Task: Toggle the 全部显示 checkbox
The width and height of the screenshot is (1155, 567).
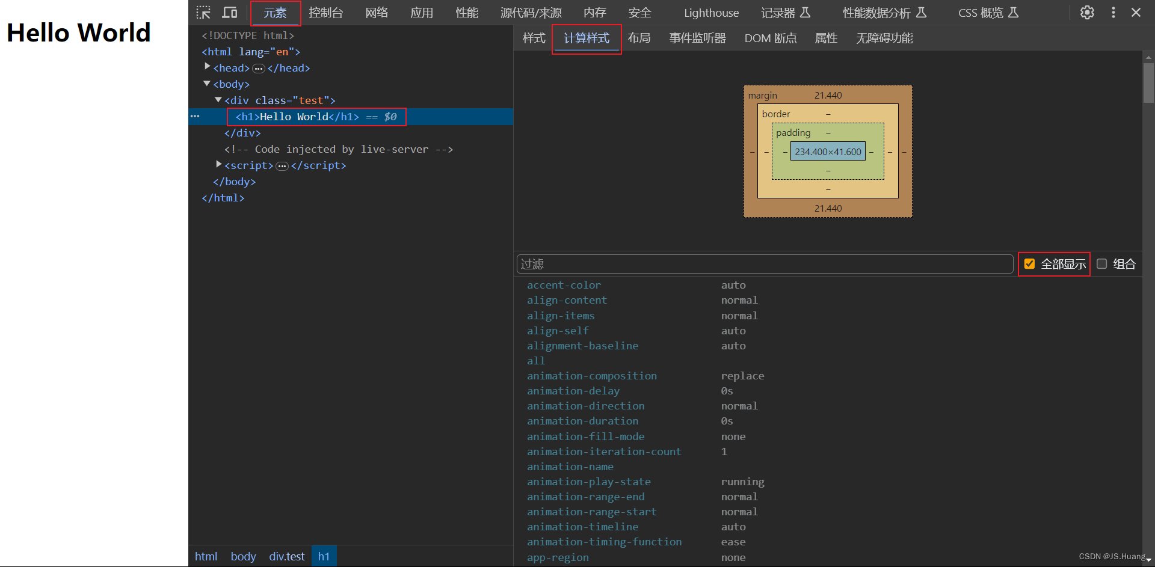Action: (1029, 264)
